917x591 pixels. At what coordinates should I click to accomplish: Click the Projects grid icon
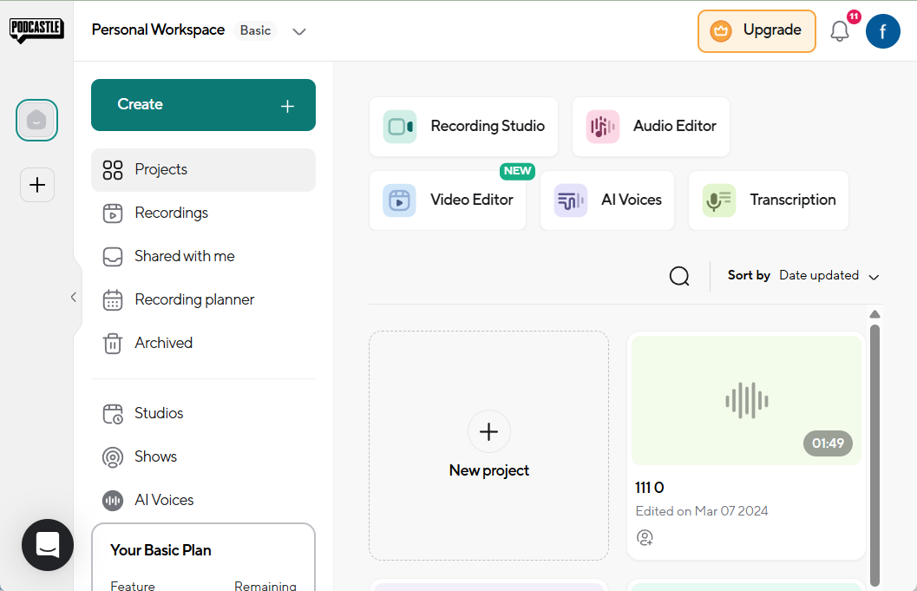(112, 170)
